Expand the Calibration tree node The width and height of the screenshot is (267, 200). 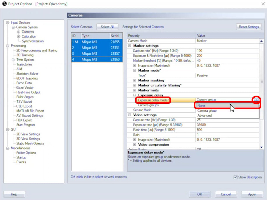point(19,37)
